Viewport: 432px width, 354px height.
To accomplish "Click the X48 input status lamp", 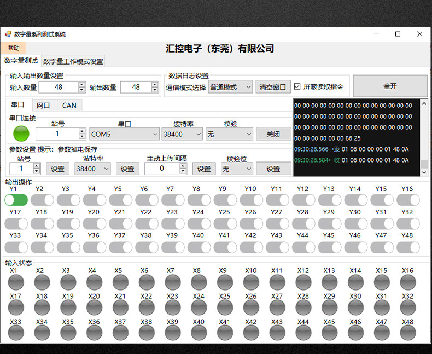I will click(408, 333).
